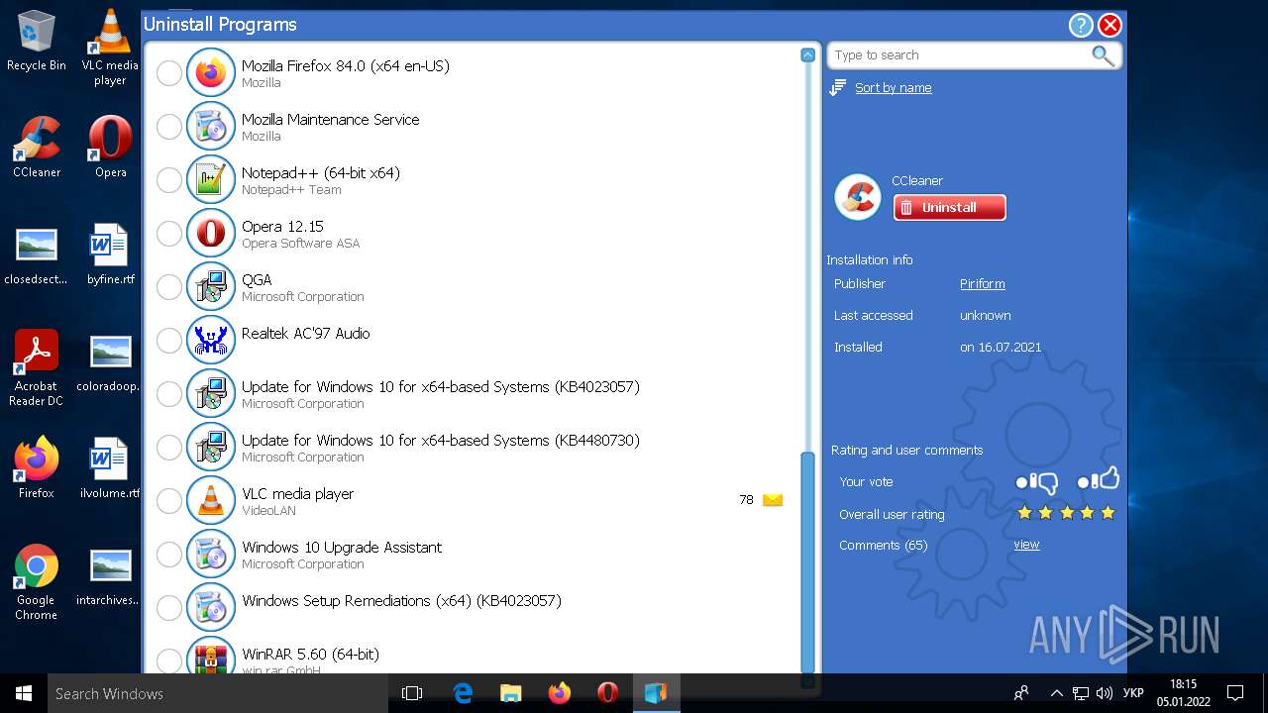The image size is (1268, 713).
Task: Click the Windows Start button
Action: (24, 693)
